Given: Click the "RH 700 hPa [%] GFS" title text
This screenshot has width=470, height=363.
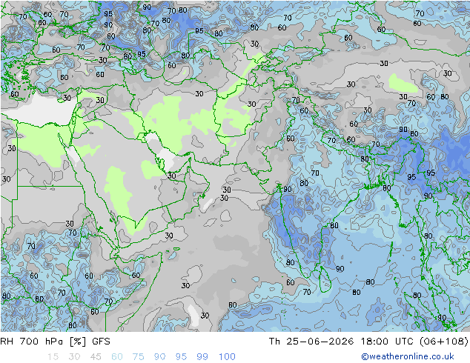Looking at the screenshot, I should point(55,342).
